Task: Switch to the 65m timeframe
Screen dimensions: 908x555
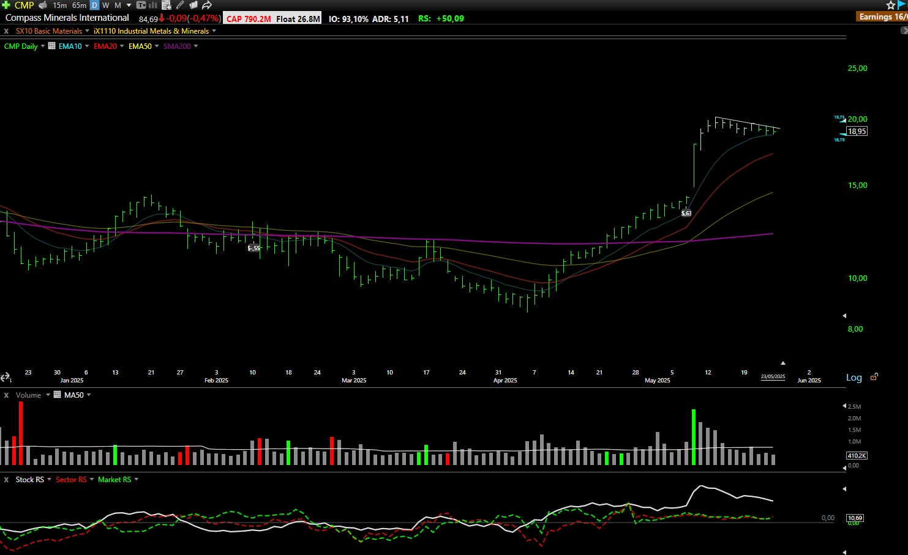Action: click(80, 5)
